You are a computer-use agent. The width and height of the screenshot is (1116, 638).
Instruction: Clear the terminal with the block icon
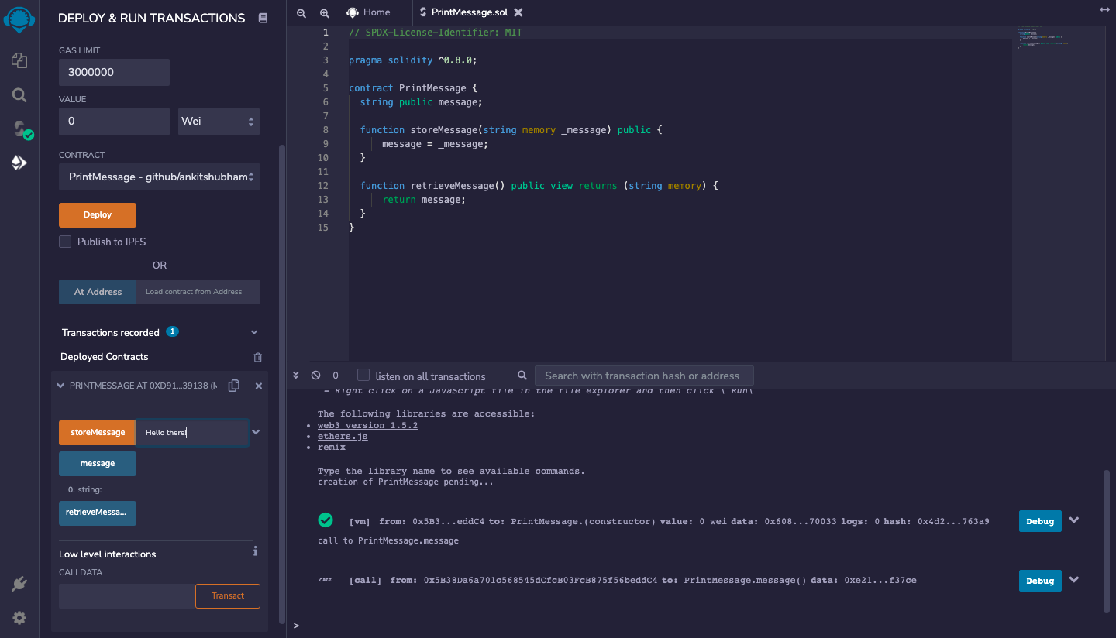[x=315, y=375]
